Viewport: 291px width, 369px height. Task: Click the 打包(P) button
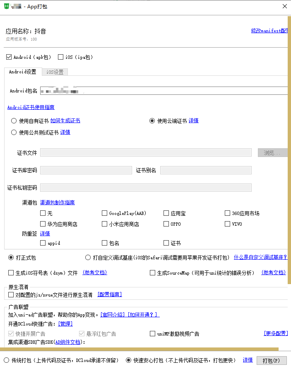tap(272, 361)
